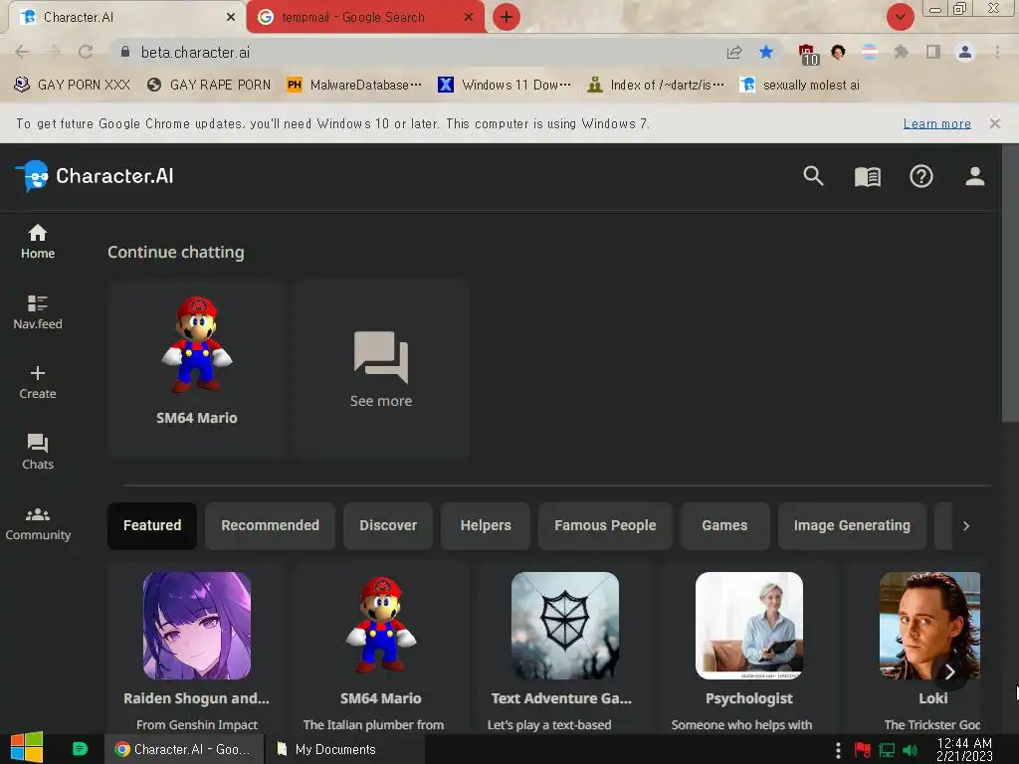The image size is (1019, 764).
Task: Open the Chrome three-dot menu
Action: [997, 52]
